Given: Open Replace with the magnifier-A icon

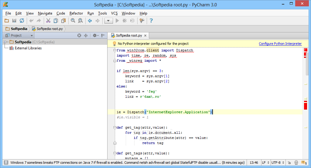Looking at the screenshot, I should 80,21.
